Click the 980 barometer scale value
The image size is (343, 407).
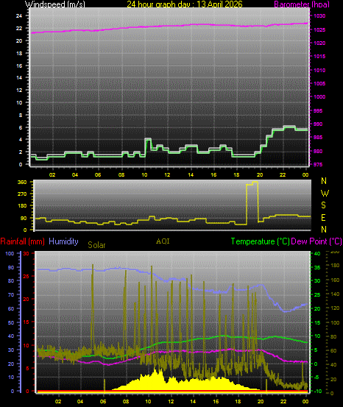click(318, 151)
